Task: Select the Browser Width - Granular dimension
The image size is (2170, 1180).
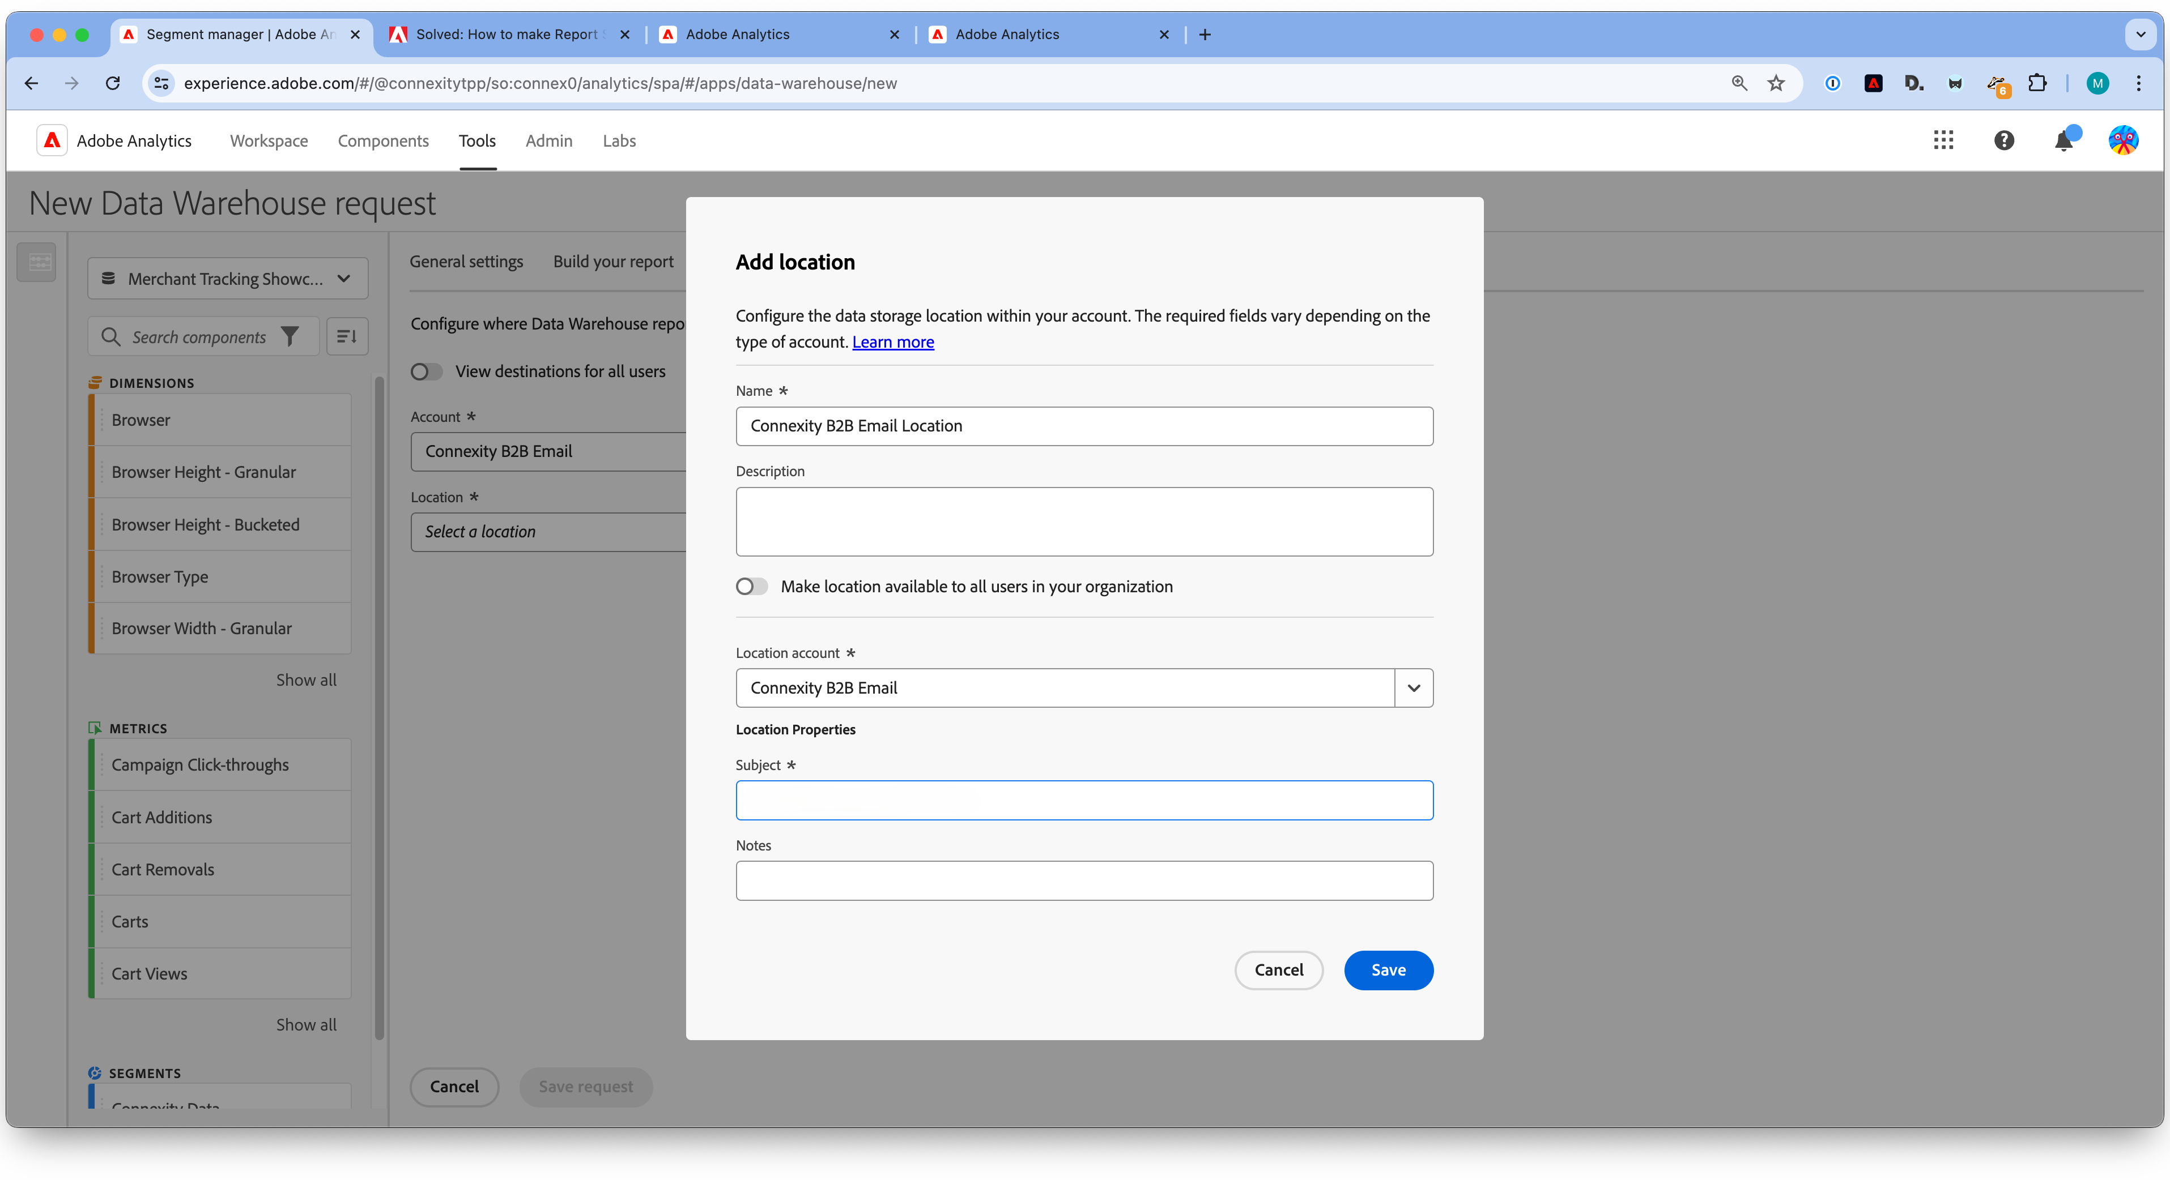Action: pos(220,629)
